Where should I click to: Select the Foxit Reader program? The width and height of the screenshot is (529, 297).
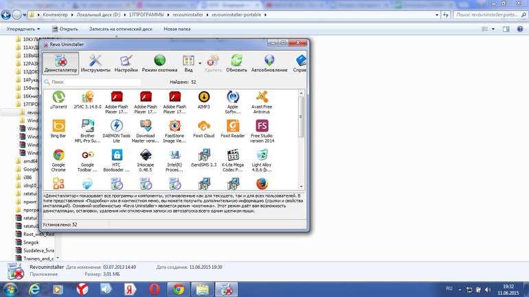232,130
